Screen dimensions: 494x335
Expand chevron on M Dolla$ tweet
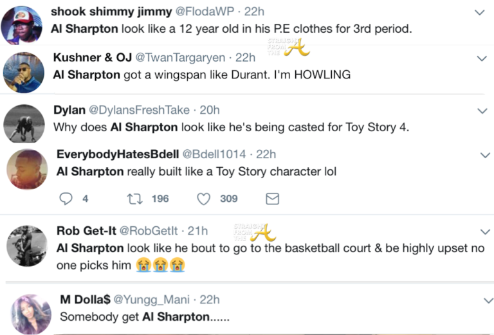point(482,300)
